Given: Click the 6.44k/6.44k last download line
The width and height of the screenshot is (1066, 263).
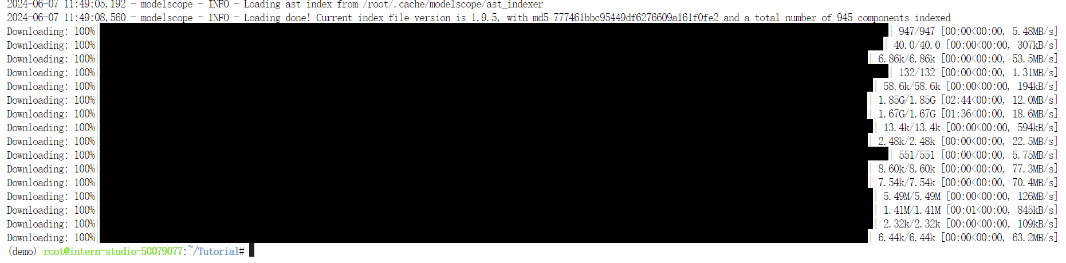Looking at the screenshot, I should tap(532, 238).
